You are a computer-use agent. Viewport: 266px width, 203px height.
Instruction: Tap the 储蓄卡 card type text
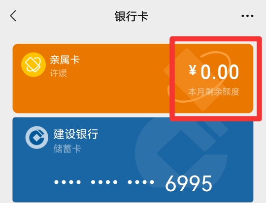tap(67, 149)
